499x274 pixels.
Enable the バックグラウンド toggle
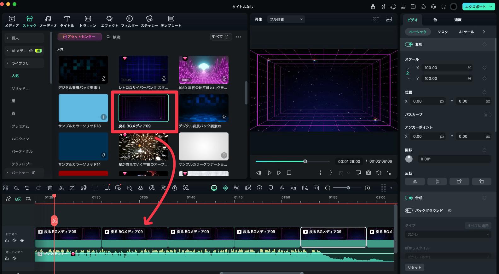click(x=409, y=210)
